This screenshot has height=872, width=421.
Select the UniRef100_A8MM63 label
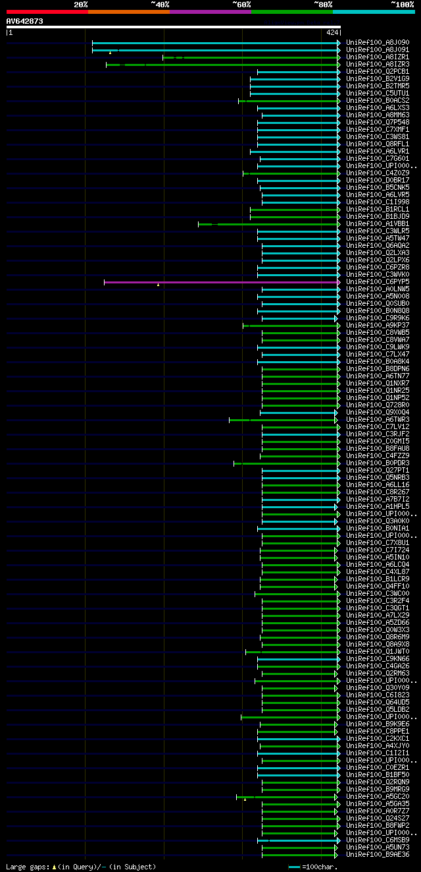378,115
